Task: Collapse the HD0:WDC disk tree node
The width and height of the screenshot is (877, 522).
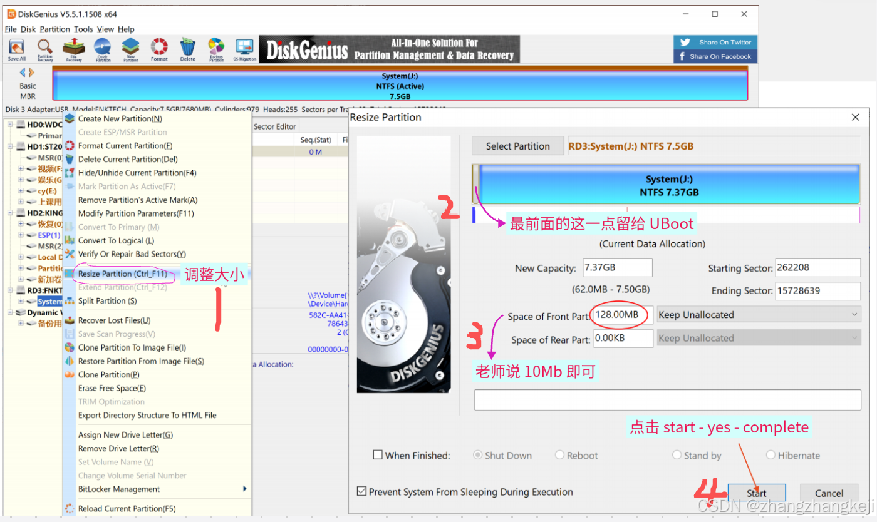Action: [x=11, y=125]
